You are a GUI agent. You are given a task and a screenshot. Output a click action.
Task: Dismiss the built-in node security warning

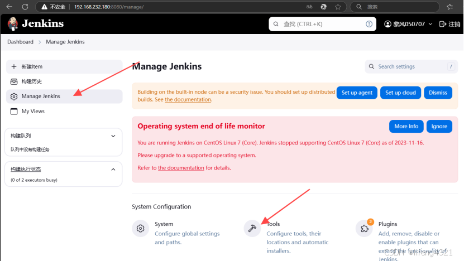point(438,93)
